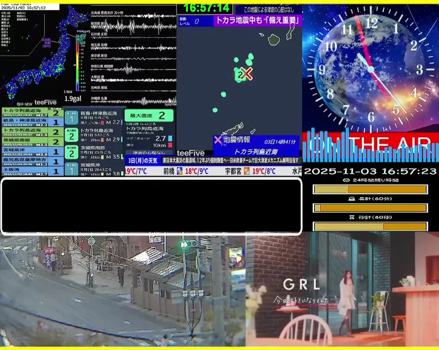Viewport: 439px width, 350px height.
Task: Click the 振動レベル 0 indicator
Action: tap(195, 21)
